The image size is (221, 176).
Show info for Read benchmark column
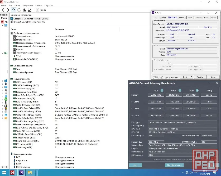click(162, 91)
